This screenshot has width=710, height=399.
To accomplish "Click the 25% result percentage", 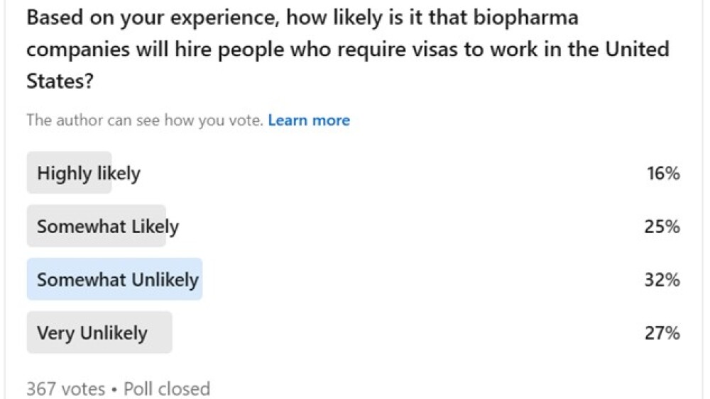I will pos(663,227).
